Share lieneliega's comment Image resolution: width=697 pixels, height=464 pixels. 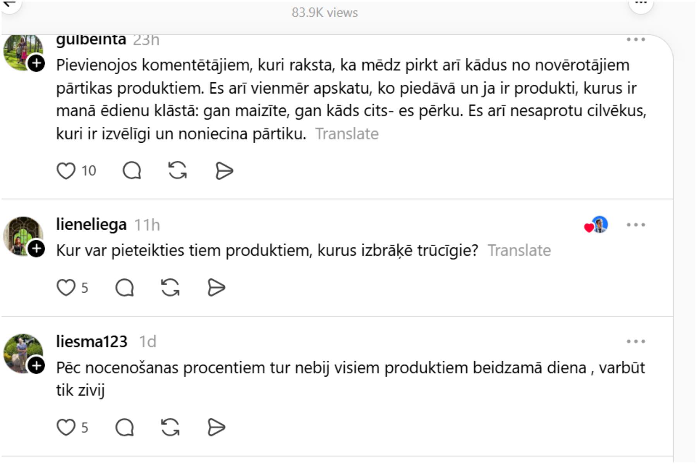(x=216, y=288)
